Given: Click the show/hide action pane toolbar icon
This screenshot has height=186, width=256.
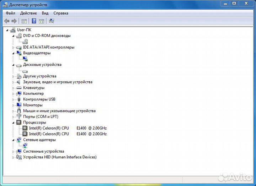Looking at the screenshot, I should pos(42,21).
